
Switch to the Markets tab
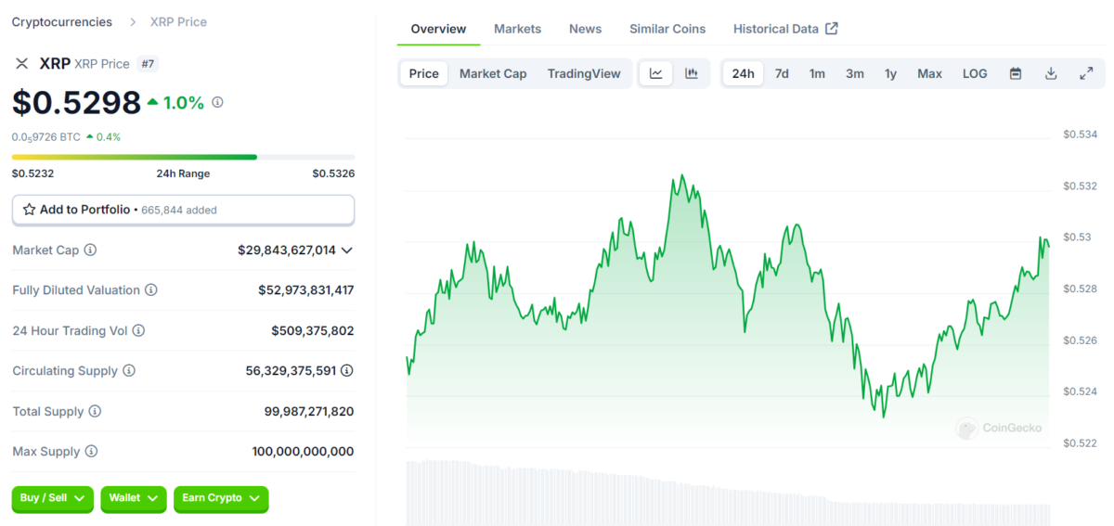pyautogui.click(x=517, y=29)
